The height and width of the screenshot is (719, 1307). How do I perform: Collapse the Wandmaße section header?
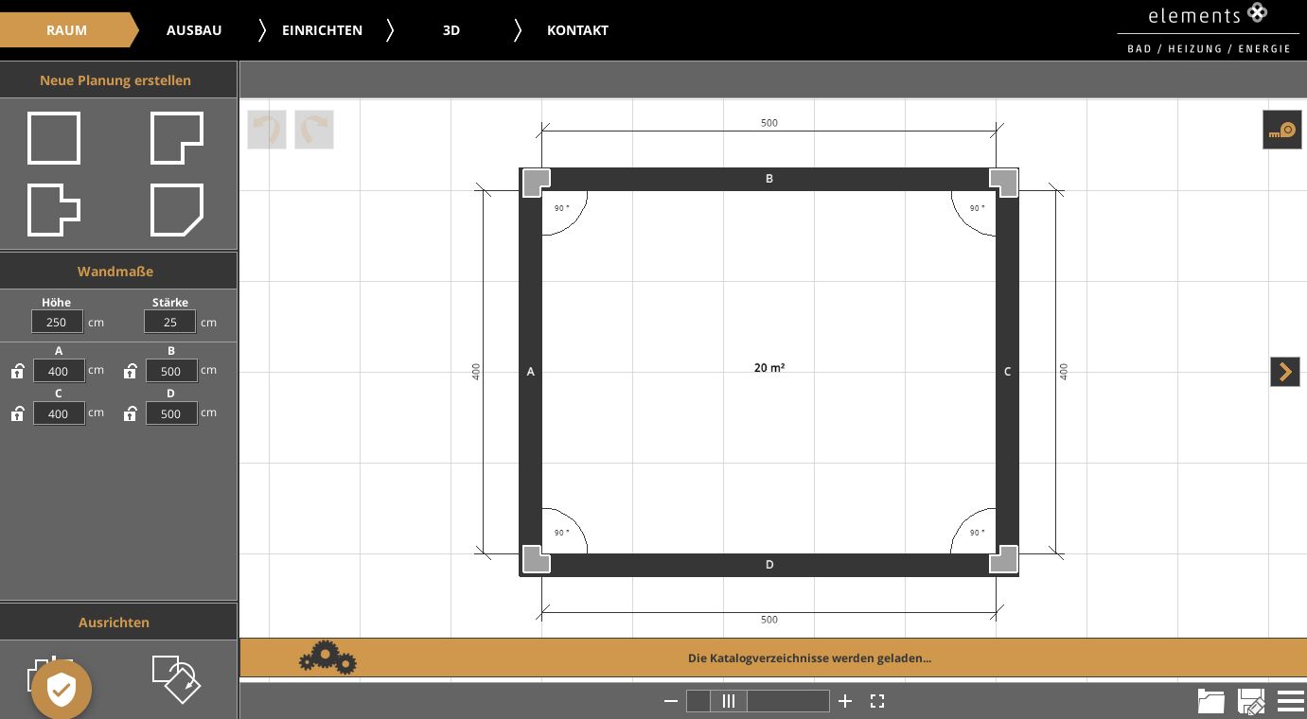(115, 272)
